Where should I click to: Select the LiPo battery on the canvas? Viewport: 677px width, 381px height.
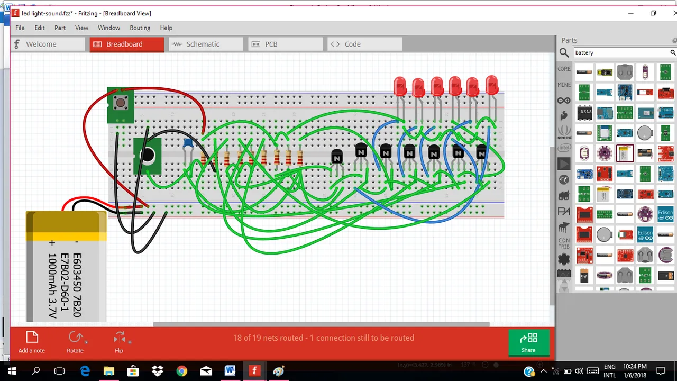66,267
